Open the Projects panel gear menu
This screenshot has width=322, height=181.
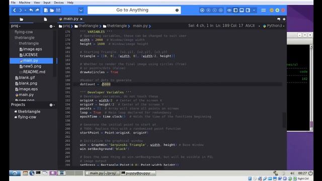(x=52, y=105)
